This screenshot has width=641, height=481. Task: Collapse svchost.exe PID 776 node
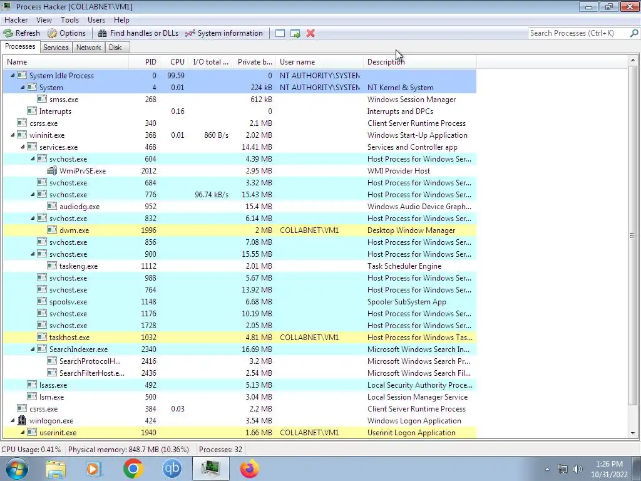point(33,194)
